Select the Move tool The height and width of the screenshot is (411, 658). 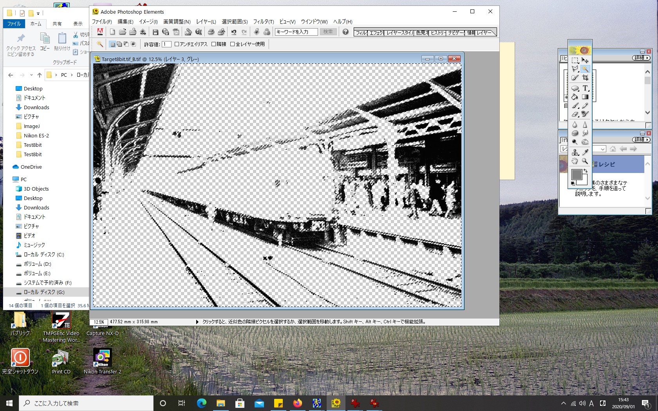585,60
